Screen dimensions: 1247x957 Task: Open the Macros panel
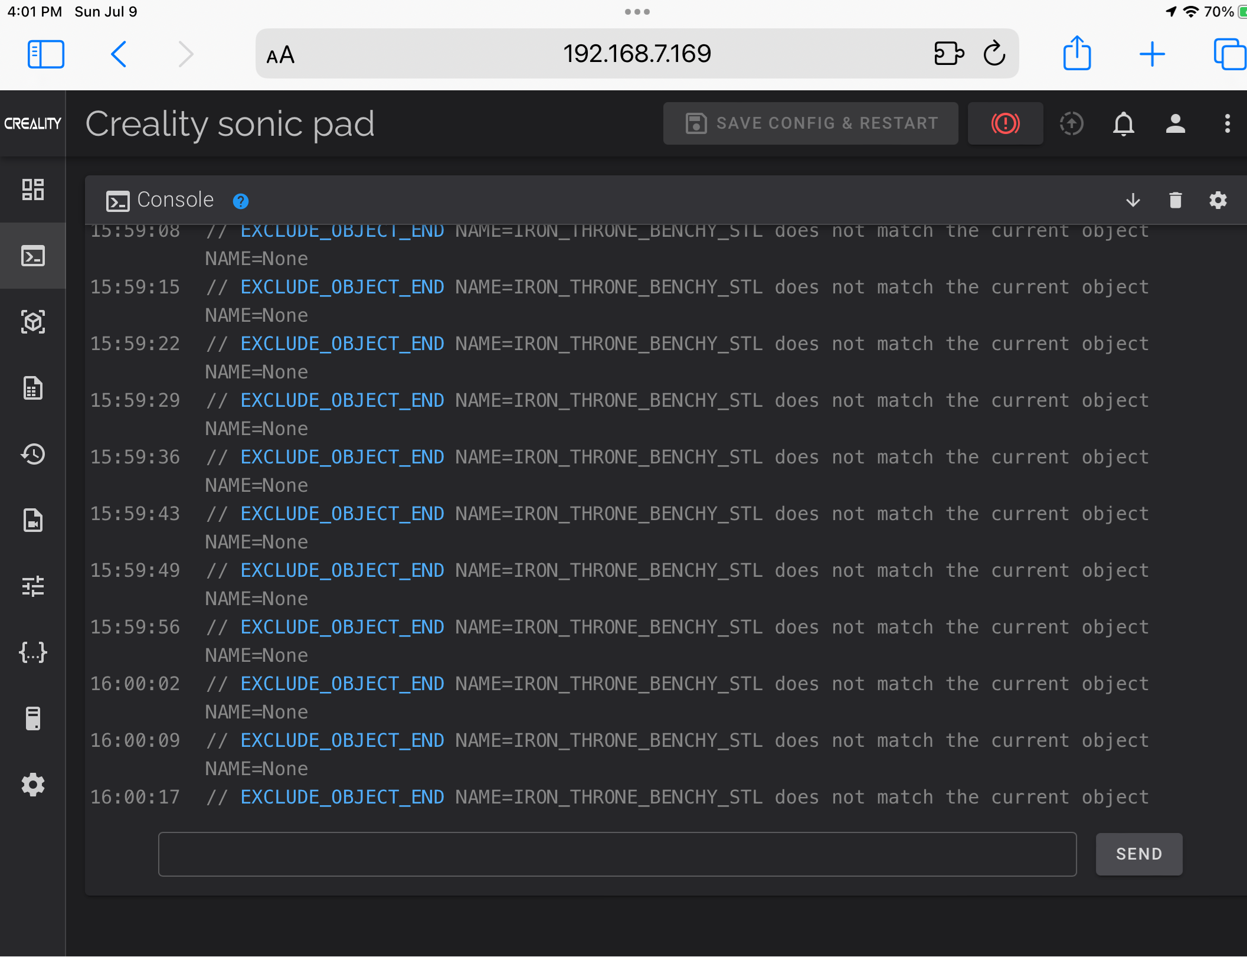click(x=32, y=652)
